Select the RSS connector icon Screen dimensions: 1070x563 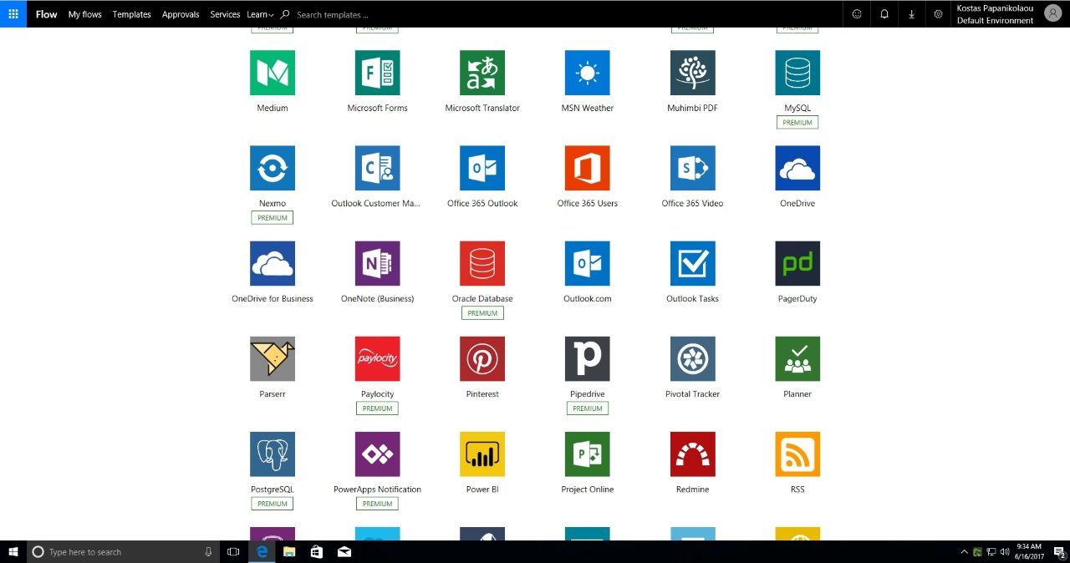pyautogui.click(x=797, y=454)
